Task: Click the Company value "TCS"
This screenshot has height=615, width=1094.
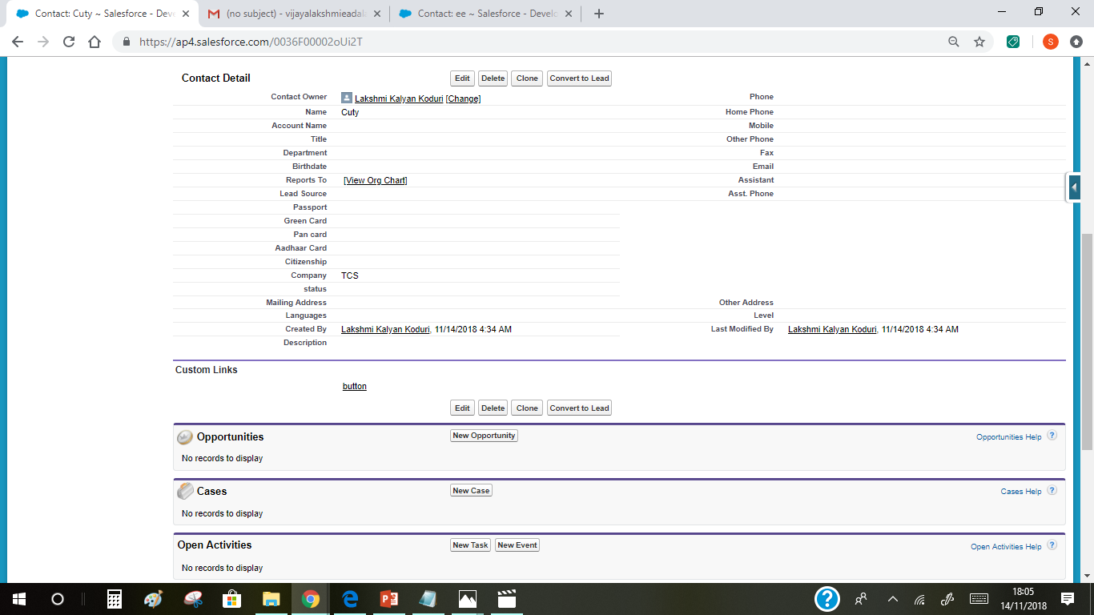Action: (x=350, y=276)
